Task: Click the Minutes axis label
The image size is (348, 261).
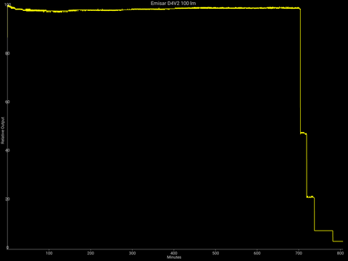Action: pos(174,257)
